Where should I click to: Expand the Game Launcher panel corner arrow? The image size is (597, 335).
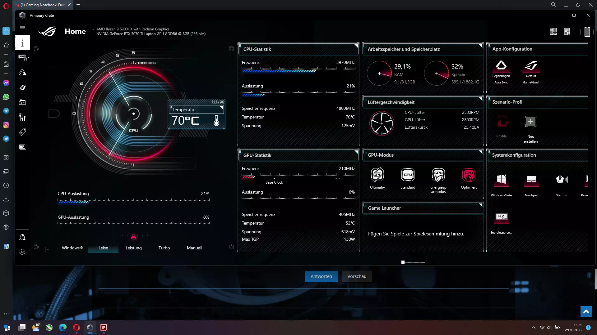(x=481, y=205)
